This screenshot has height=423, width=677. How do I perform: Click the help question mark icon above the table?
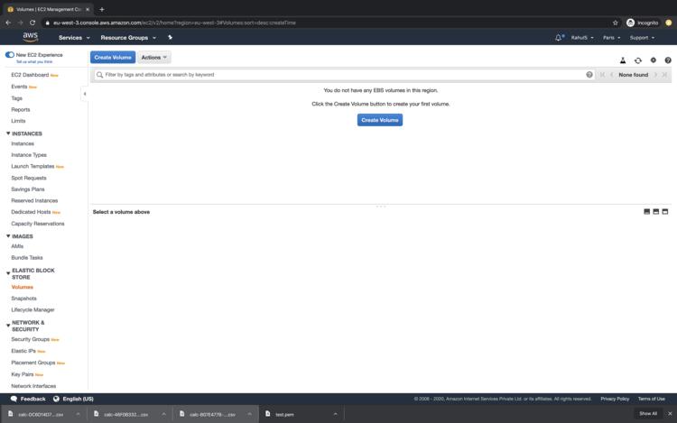[668, 60]
